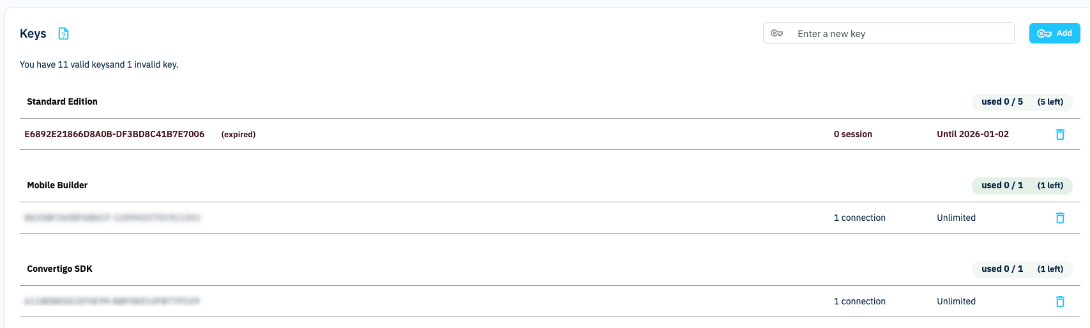Delete the Convertigo SDK key
Screen dimensions: 1090x328
pos(1060,301)
